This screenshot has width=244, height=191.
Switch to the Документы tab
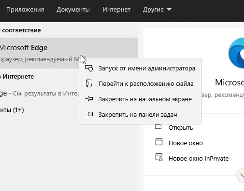pyautogui.click(x=73, y=10)
